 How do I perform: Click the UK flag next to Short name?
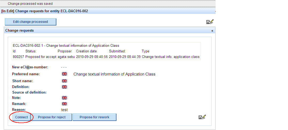pyautogui.click(x=64, y=81)
